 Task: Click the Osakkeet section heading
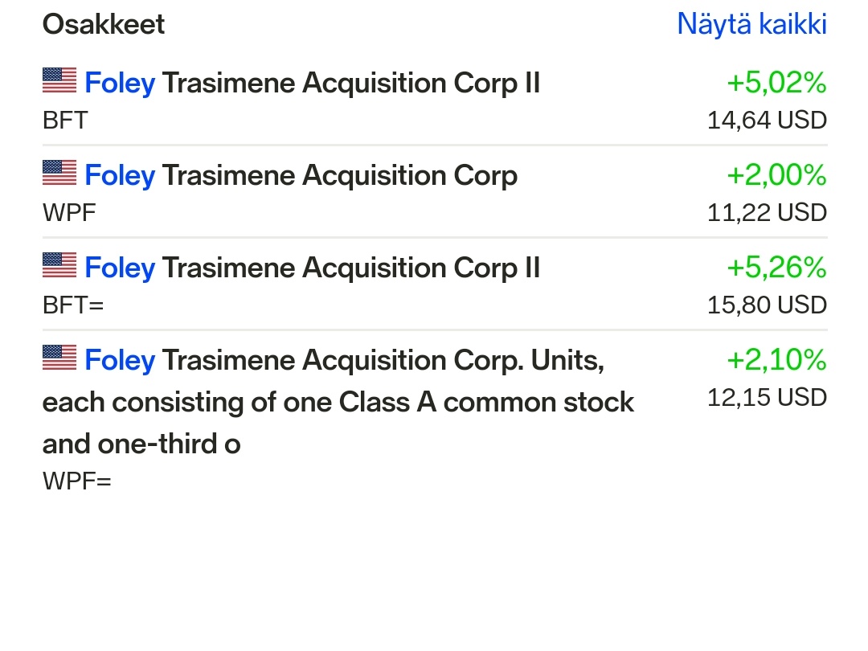(104, 24)
